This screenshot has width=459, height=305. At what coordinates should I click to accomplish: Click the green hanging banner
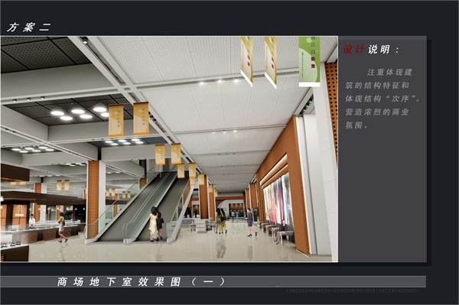309,62
